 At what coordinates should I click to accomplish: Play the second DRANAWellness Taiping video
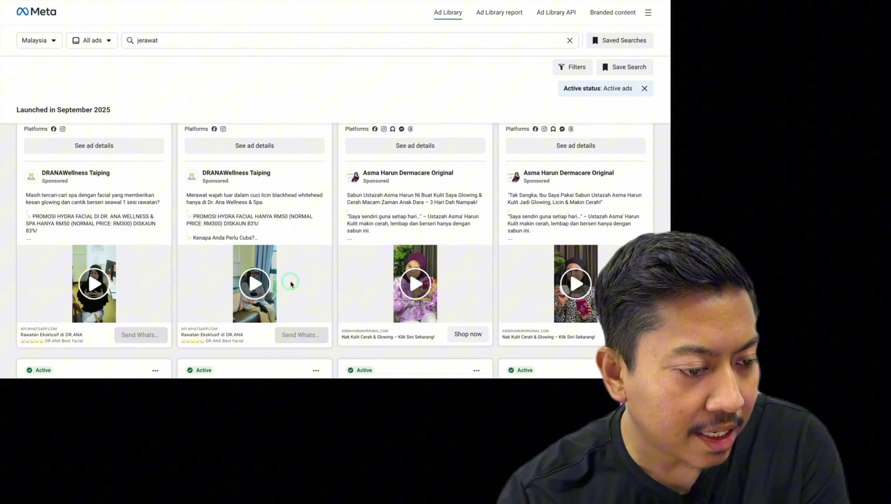coord(255,284)
